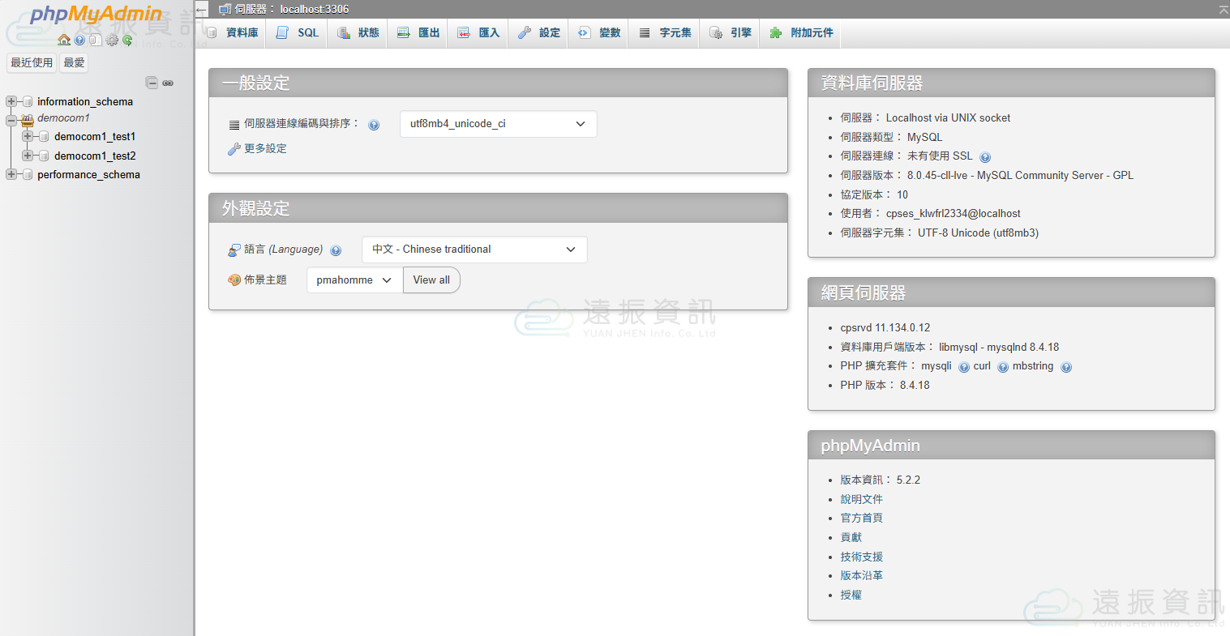Expand the democom1_test2 database
The image size is (1230, 636).
pos(28,156)
